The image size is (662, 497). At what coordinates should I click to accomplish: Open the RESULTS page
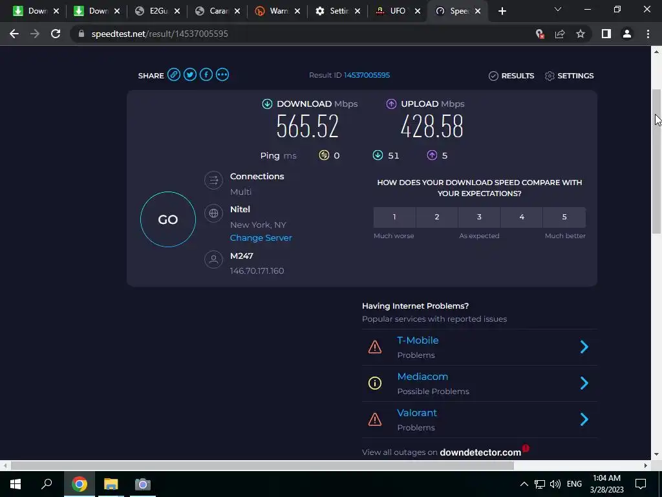click(x=511, y=76)
